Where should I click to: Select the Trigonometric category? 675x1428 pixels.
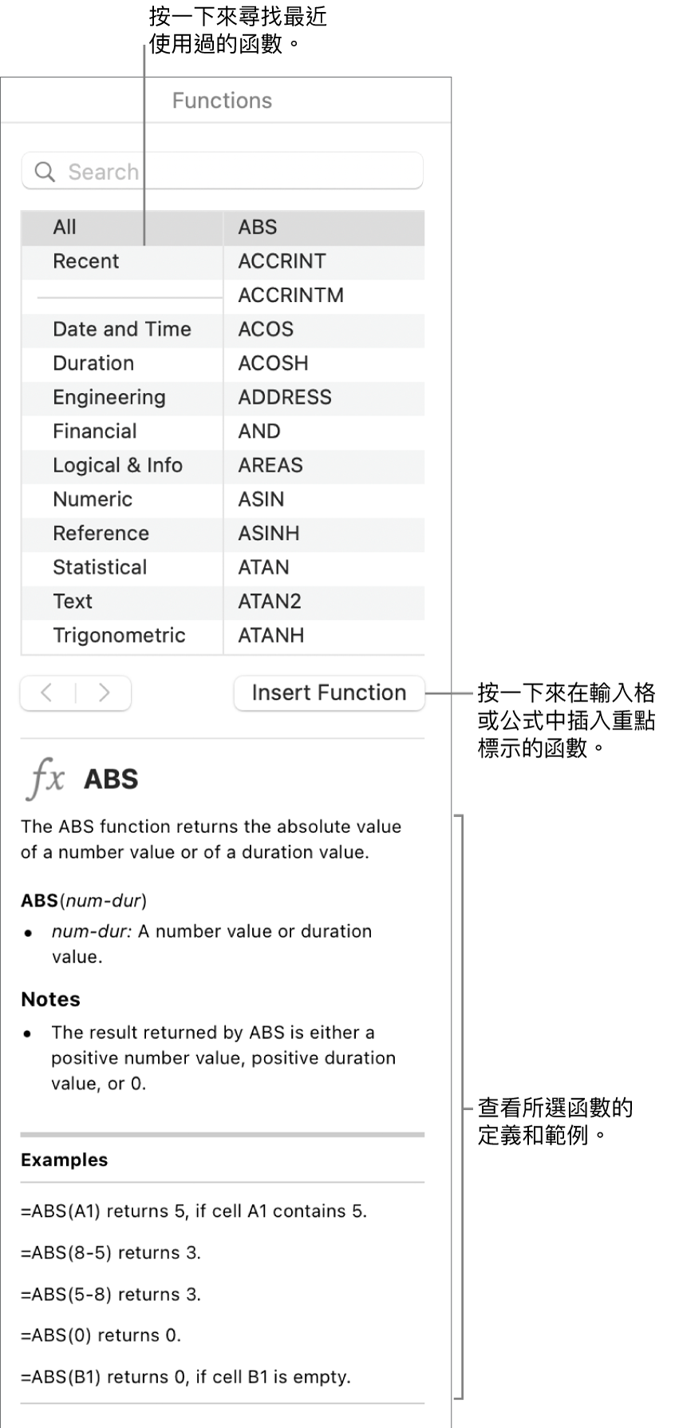(x=121, y=636)
